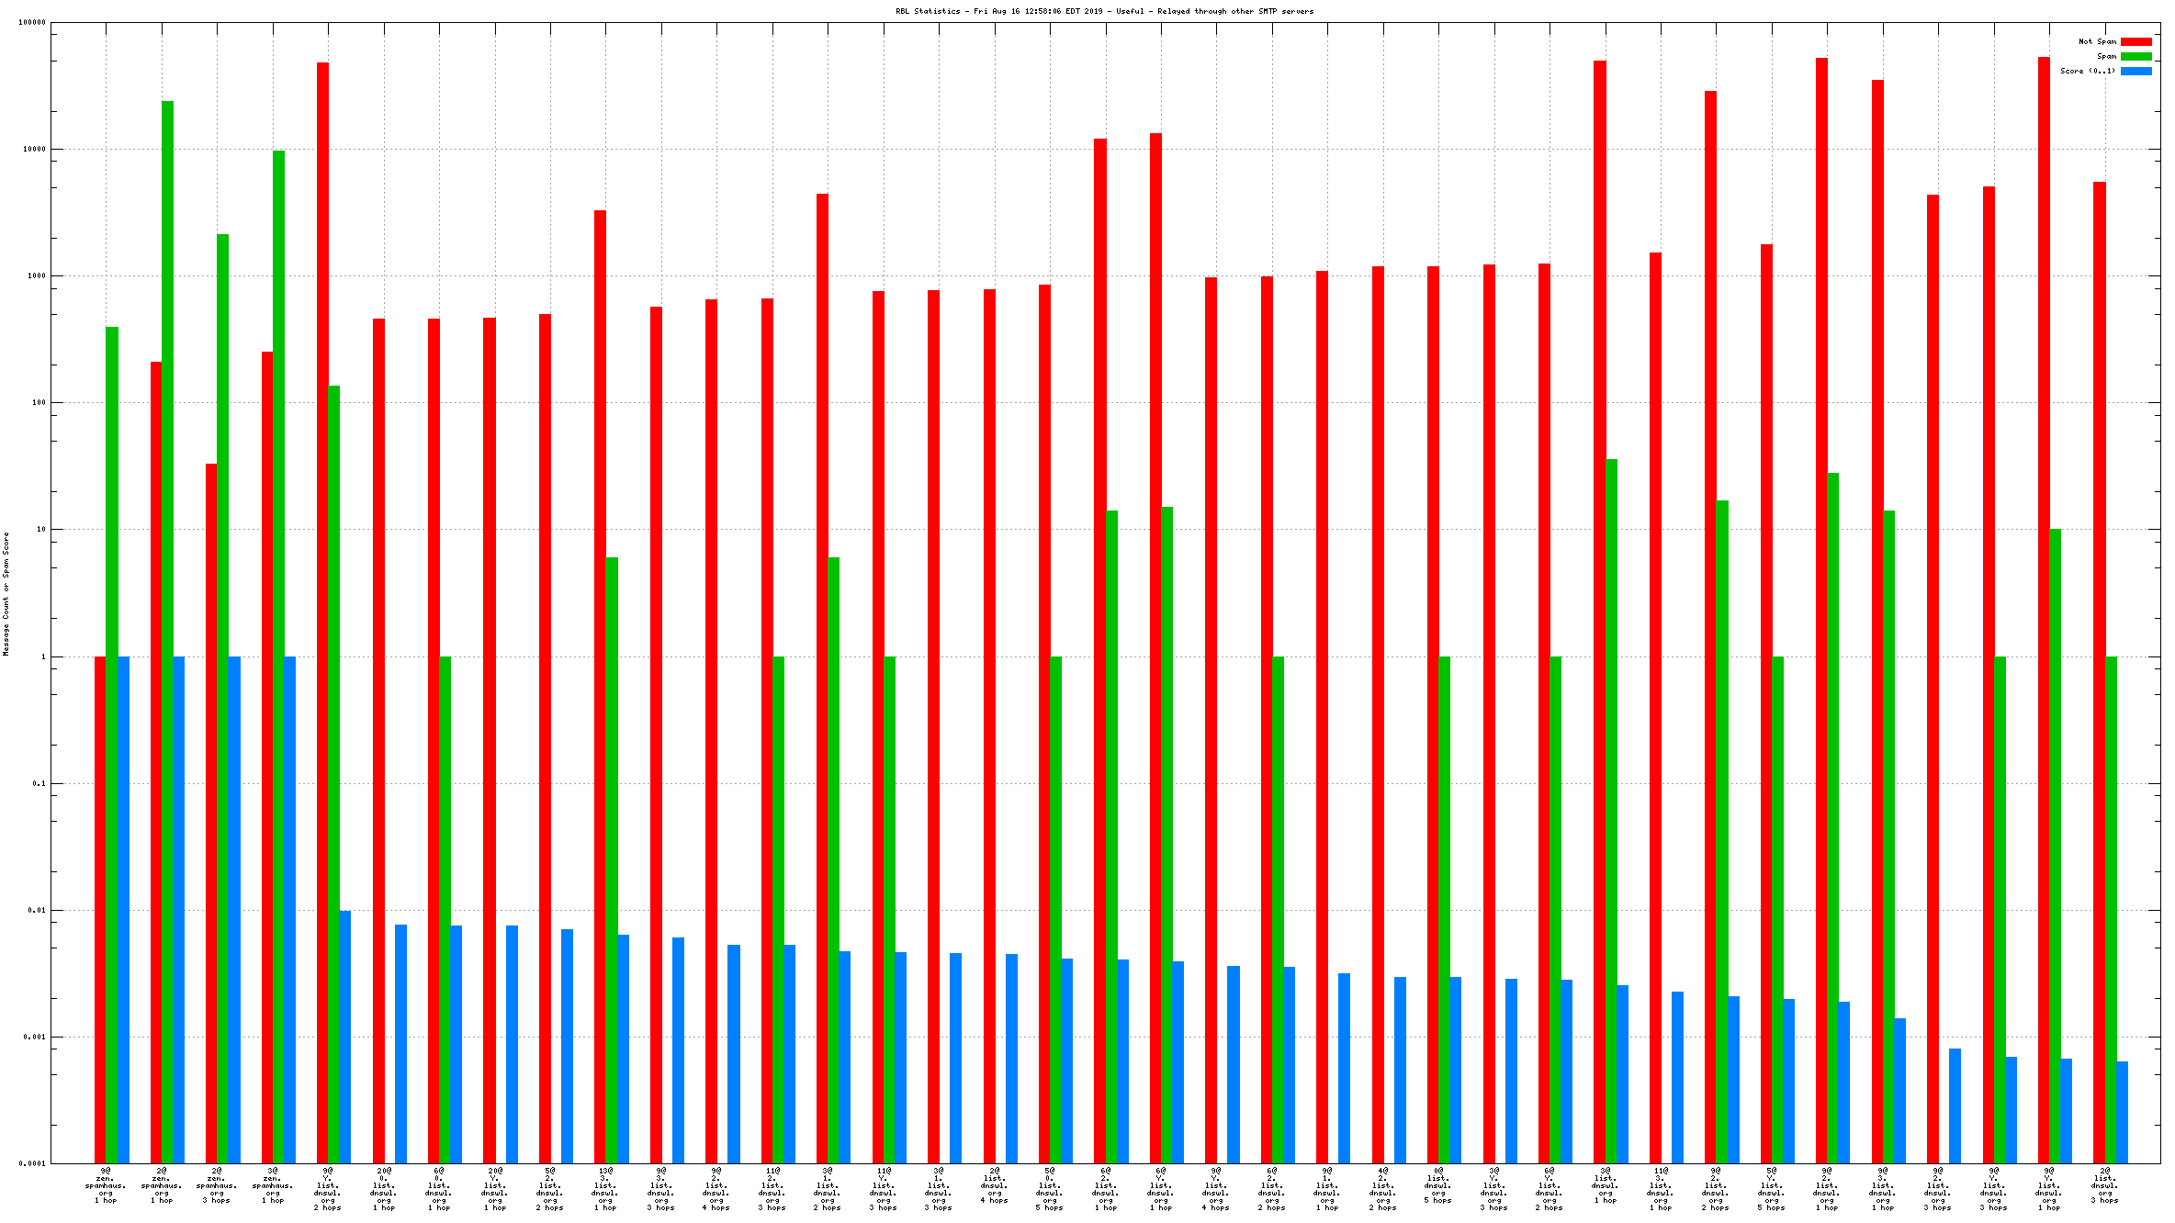Click the red Not Spam legend swatch
The image size is (2175, 1223).
[2136, 41]
